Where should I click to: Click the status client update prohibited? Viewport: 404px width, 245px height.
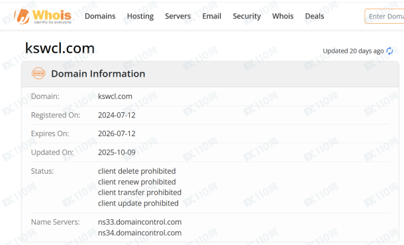pos(138,203)
